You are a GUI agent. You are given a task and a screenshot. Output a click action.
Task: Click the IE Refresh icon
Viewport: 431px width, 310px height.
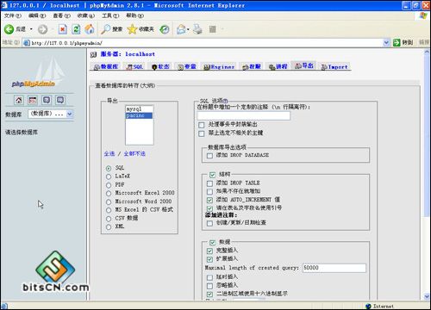76,29
